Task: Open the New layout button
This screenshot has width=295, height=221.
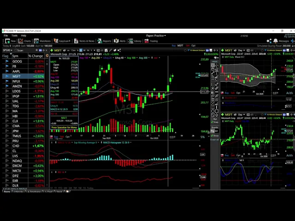Action: click(11, 41)
